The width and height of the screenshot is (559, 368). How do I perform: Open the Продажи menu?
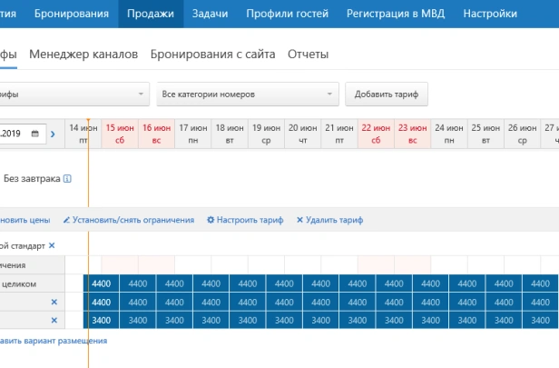(x=151, y=14)
